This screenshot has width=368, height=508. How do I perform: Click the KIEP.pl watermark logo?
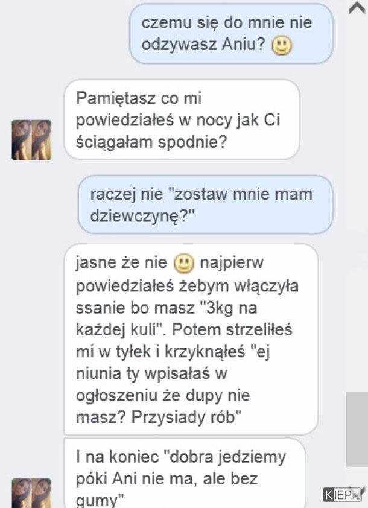point(343,495)
